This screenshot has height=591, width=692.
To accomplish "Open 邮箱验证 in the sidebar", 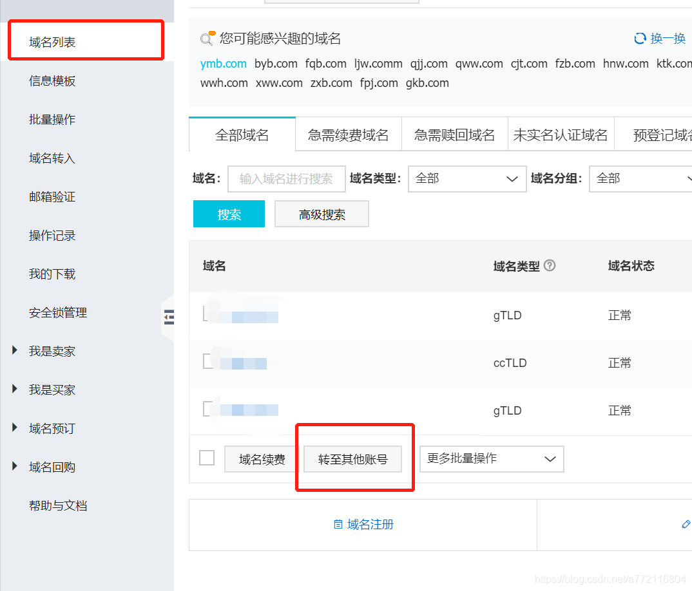I will coord(52,197).
